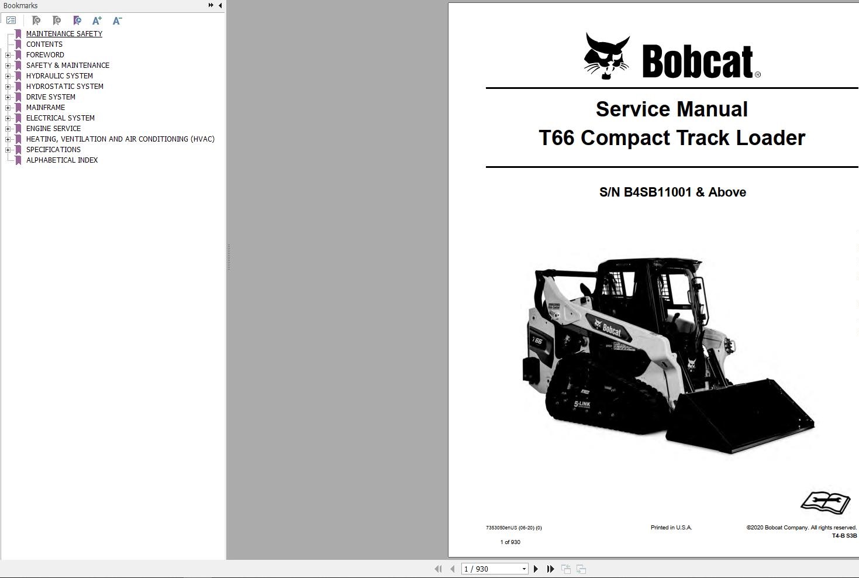Click the delete bookmark icon

(x=36, y=20)
